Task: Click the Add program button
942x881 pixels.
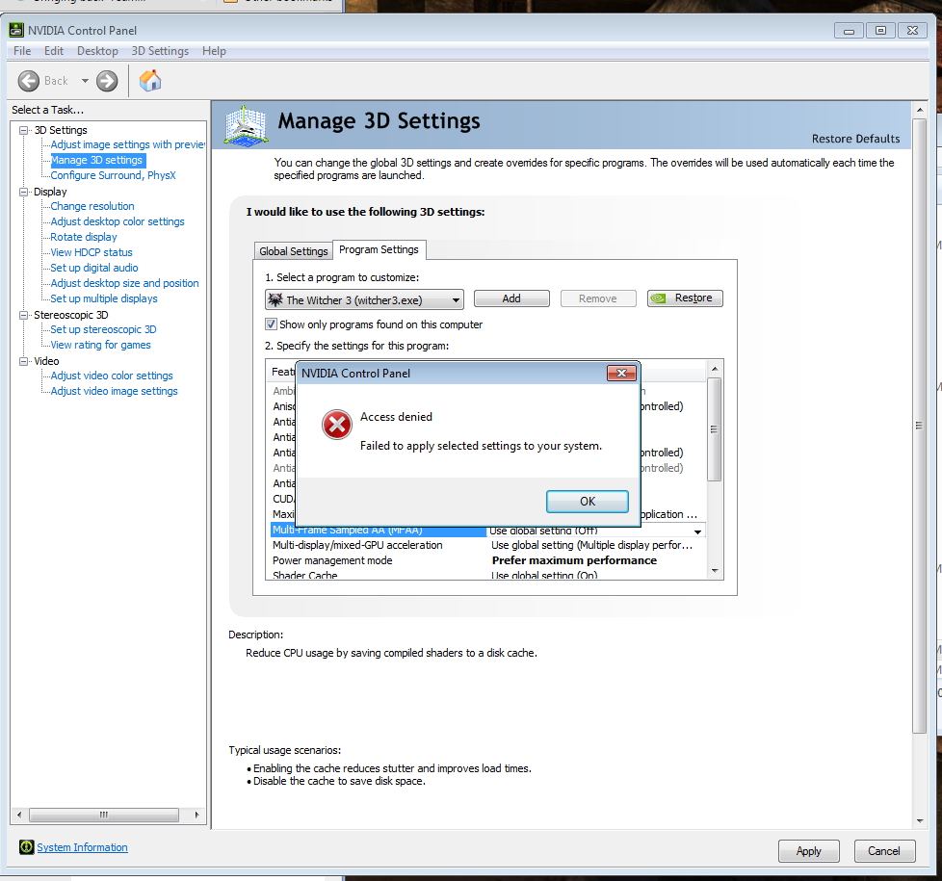Action: (x=511, y=298)
